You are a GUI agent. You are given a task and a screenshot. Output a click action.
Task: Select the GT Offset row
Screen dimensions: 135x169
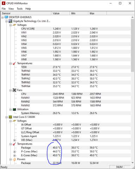click(x=76, y=129)
